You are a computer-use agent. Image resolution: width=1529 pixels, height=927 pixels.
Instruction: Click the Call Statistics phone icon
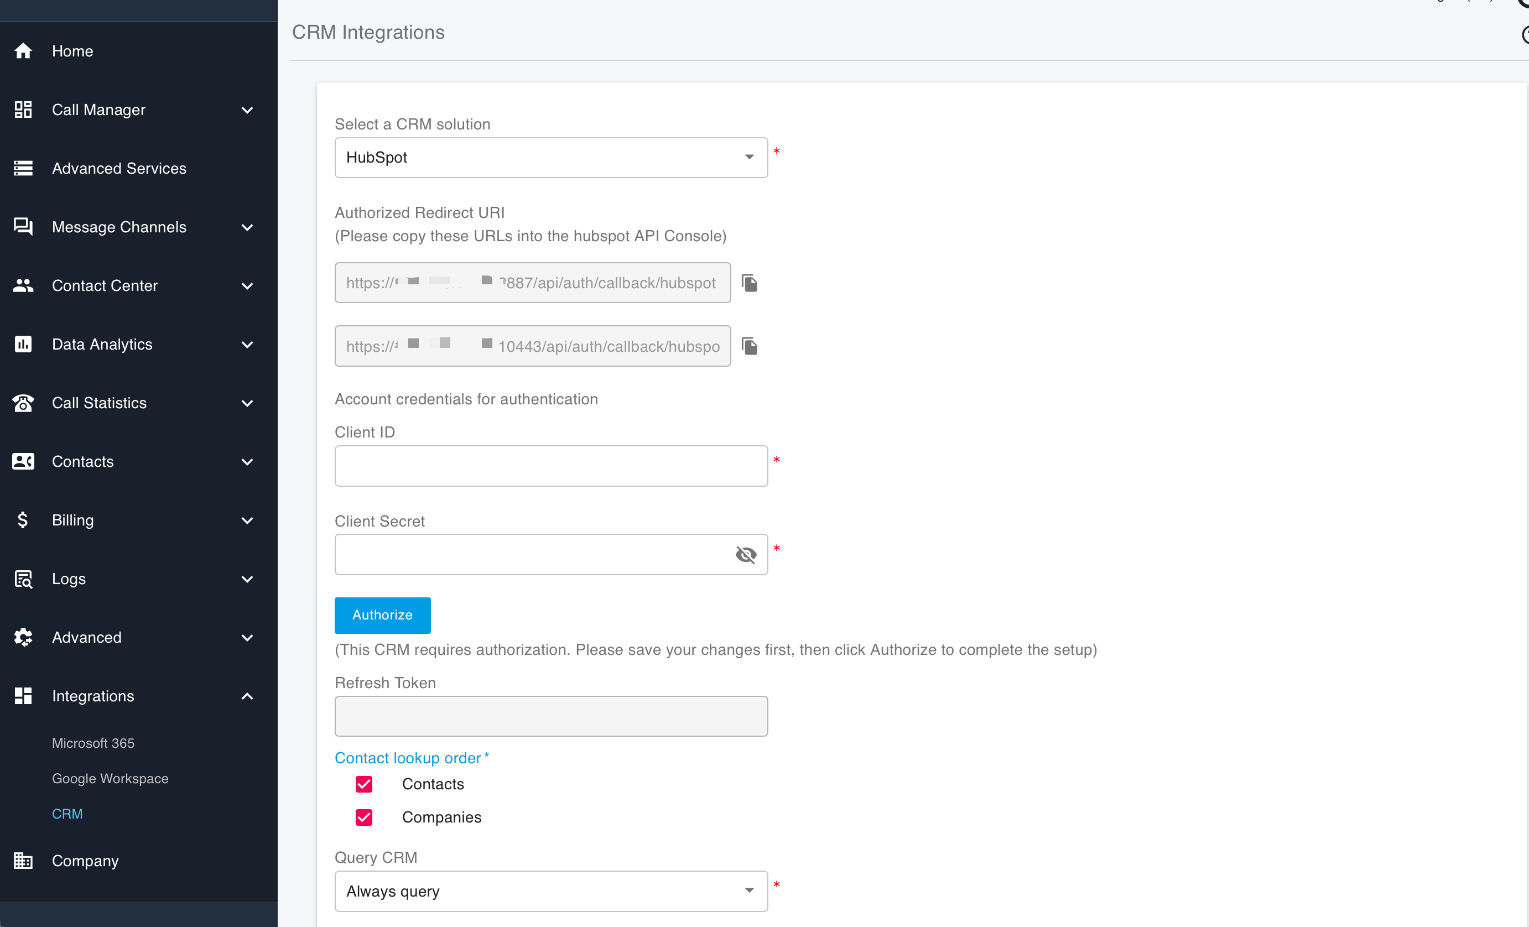click(x=23, y=403)
